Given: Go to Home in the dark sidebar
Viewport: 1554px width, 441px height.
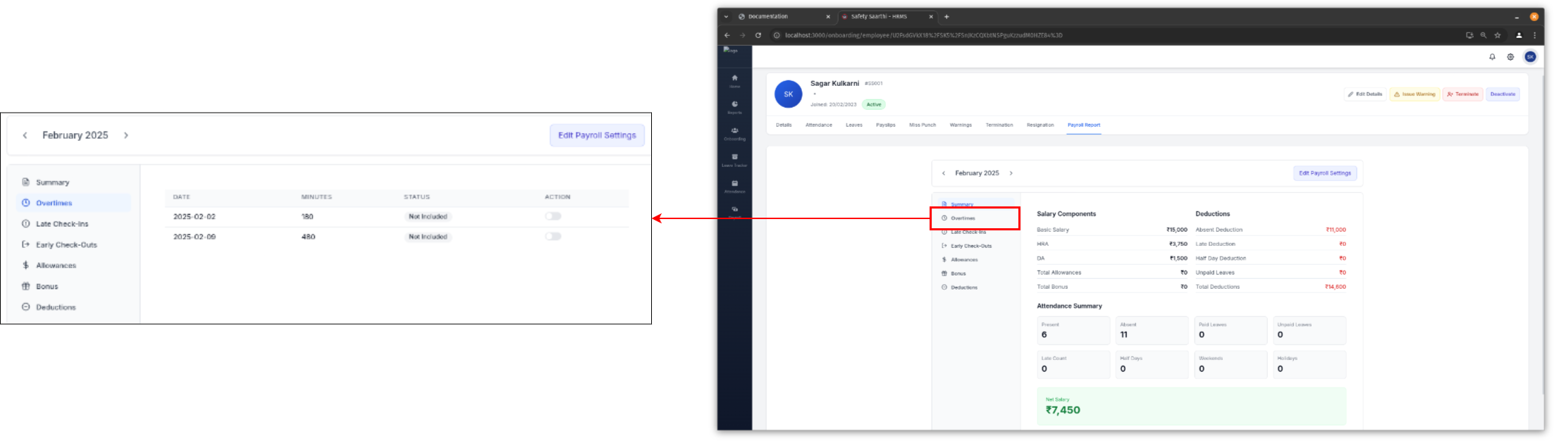Looking at the screenshot, I should pyautogui.click(x=734, y=80).
